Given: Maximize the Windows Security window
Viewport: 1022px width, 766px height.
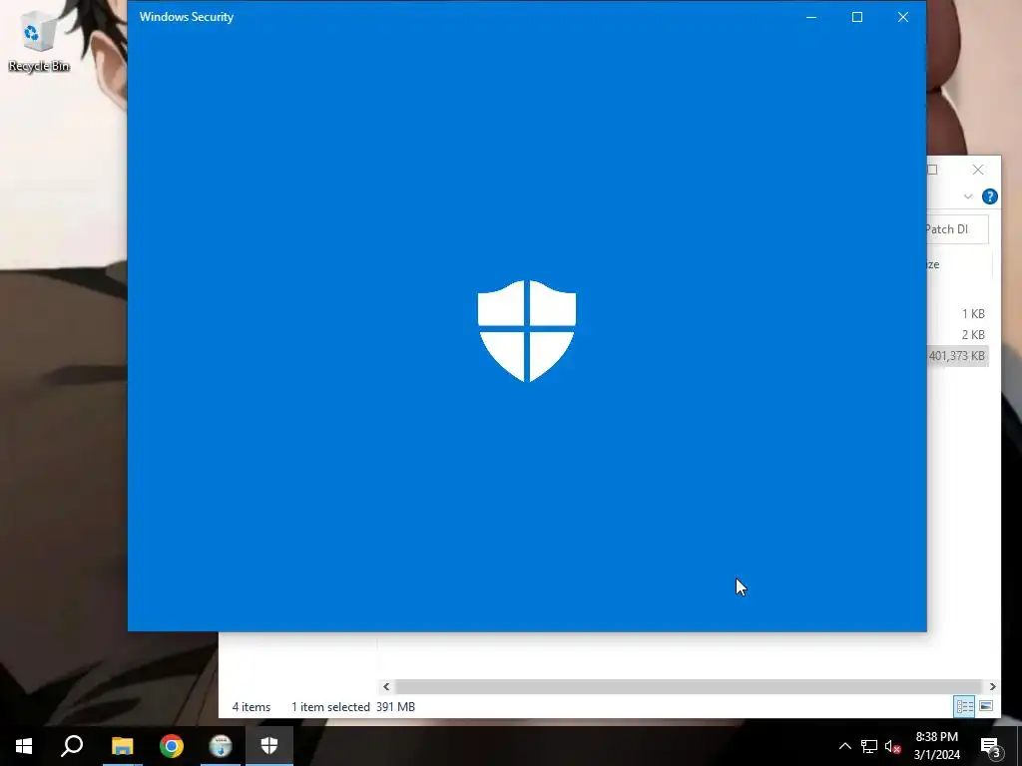Looking at the screenshot, I should click(857, 17).
